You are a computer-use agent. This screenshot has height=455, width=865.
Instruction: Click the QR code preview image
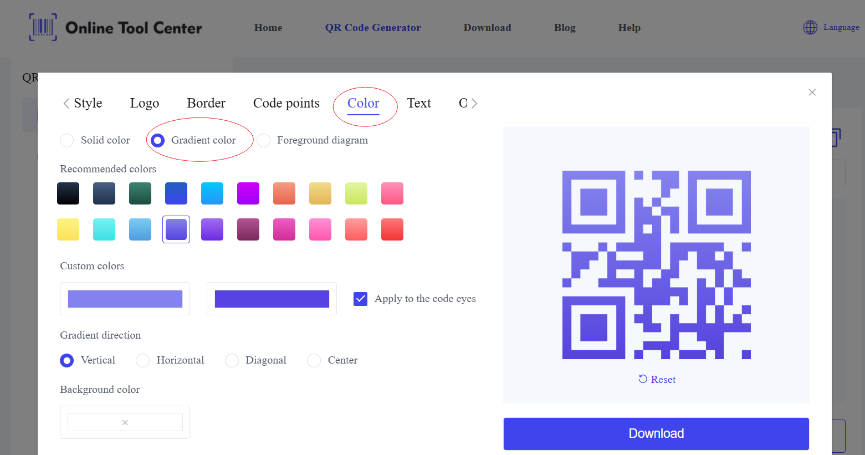pyautogui.click(x=657, y=265)
